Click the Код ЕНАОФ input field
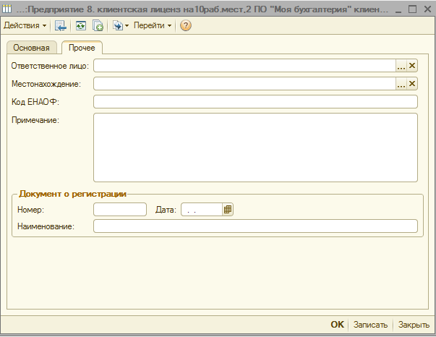 (x=255, y=101)
